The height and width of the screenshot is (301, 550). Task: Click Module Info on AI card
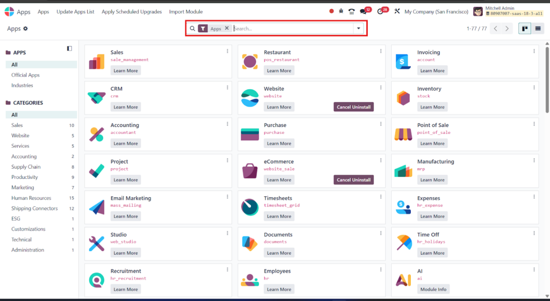(x=433, y=289)
